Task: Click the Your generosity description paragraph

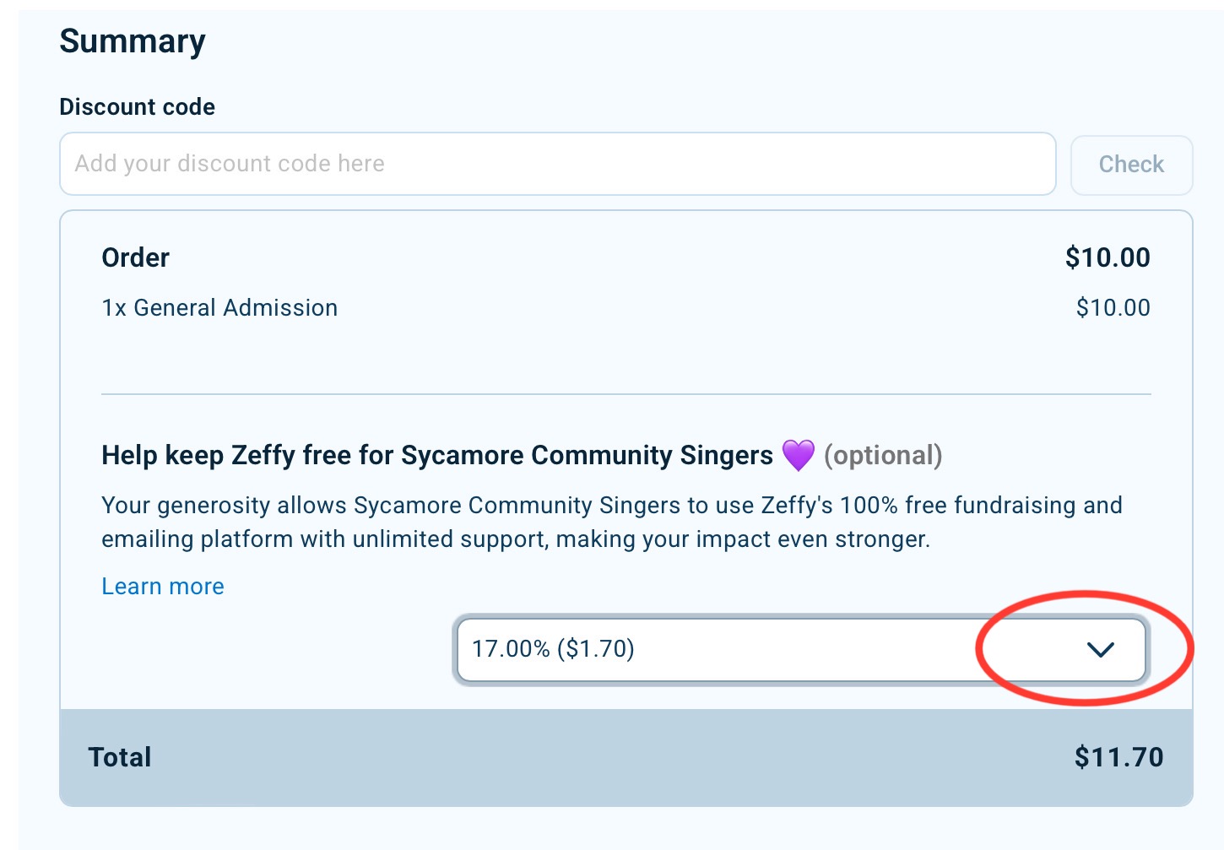Action: pos(612,522)
